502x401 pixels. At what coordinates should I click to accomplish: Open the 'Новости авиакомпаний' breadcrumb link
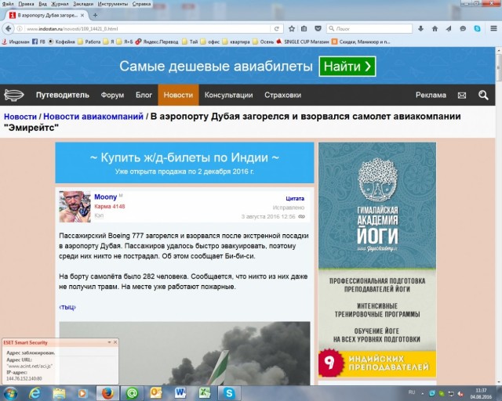93,117
